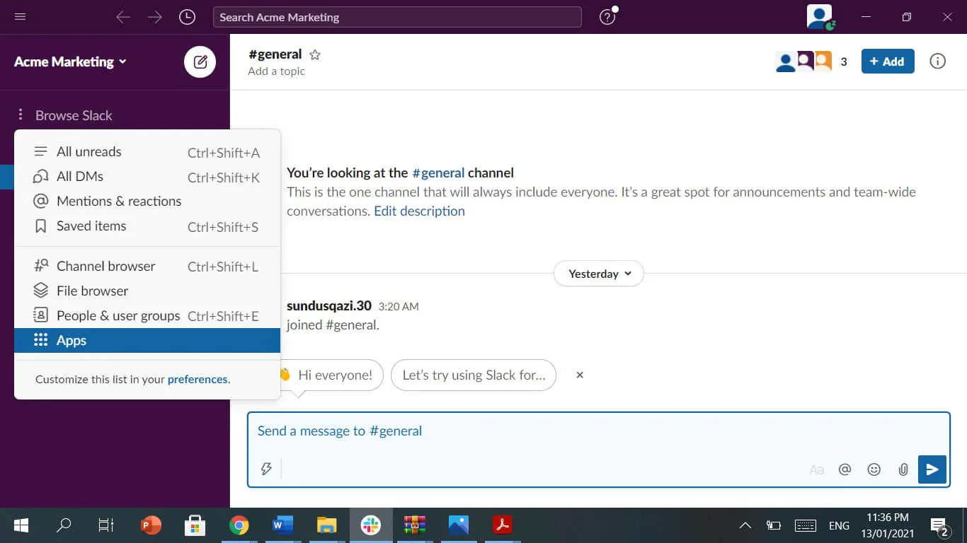The width and height of the screenshot is (967, 543).
Task: Dismiss the message suggestions
Action: (x=580, y=375)
